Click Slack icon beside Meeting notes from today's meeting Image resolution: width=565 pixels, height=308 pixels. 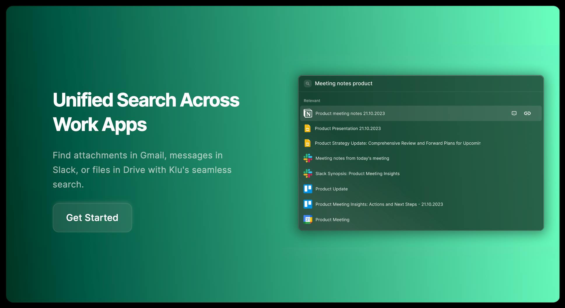(x=308, y=158)
